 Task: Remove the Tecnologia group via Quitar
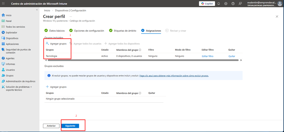pyautogui.click(x=231, y=56)
